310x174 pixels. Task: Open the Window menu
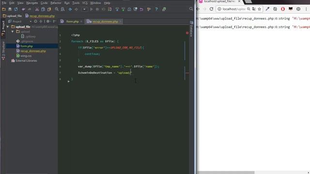pos(95,3)
